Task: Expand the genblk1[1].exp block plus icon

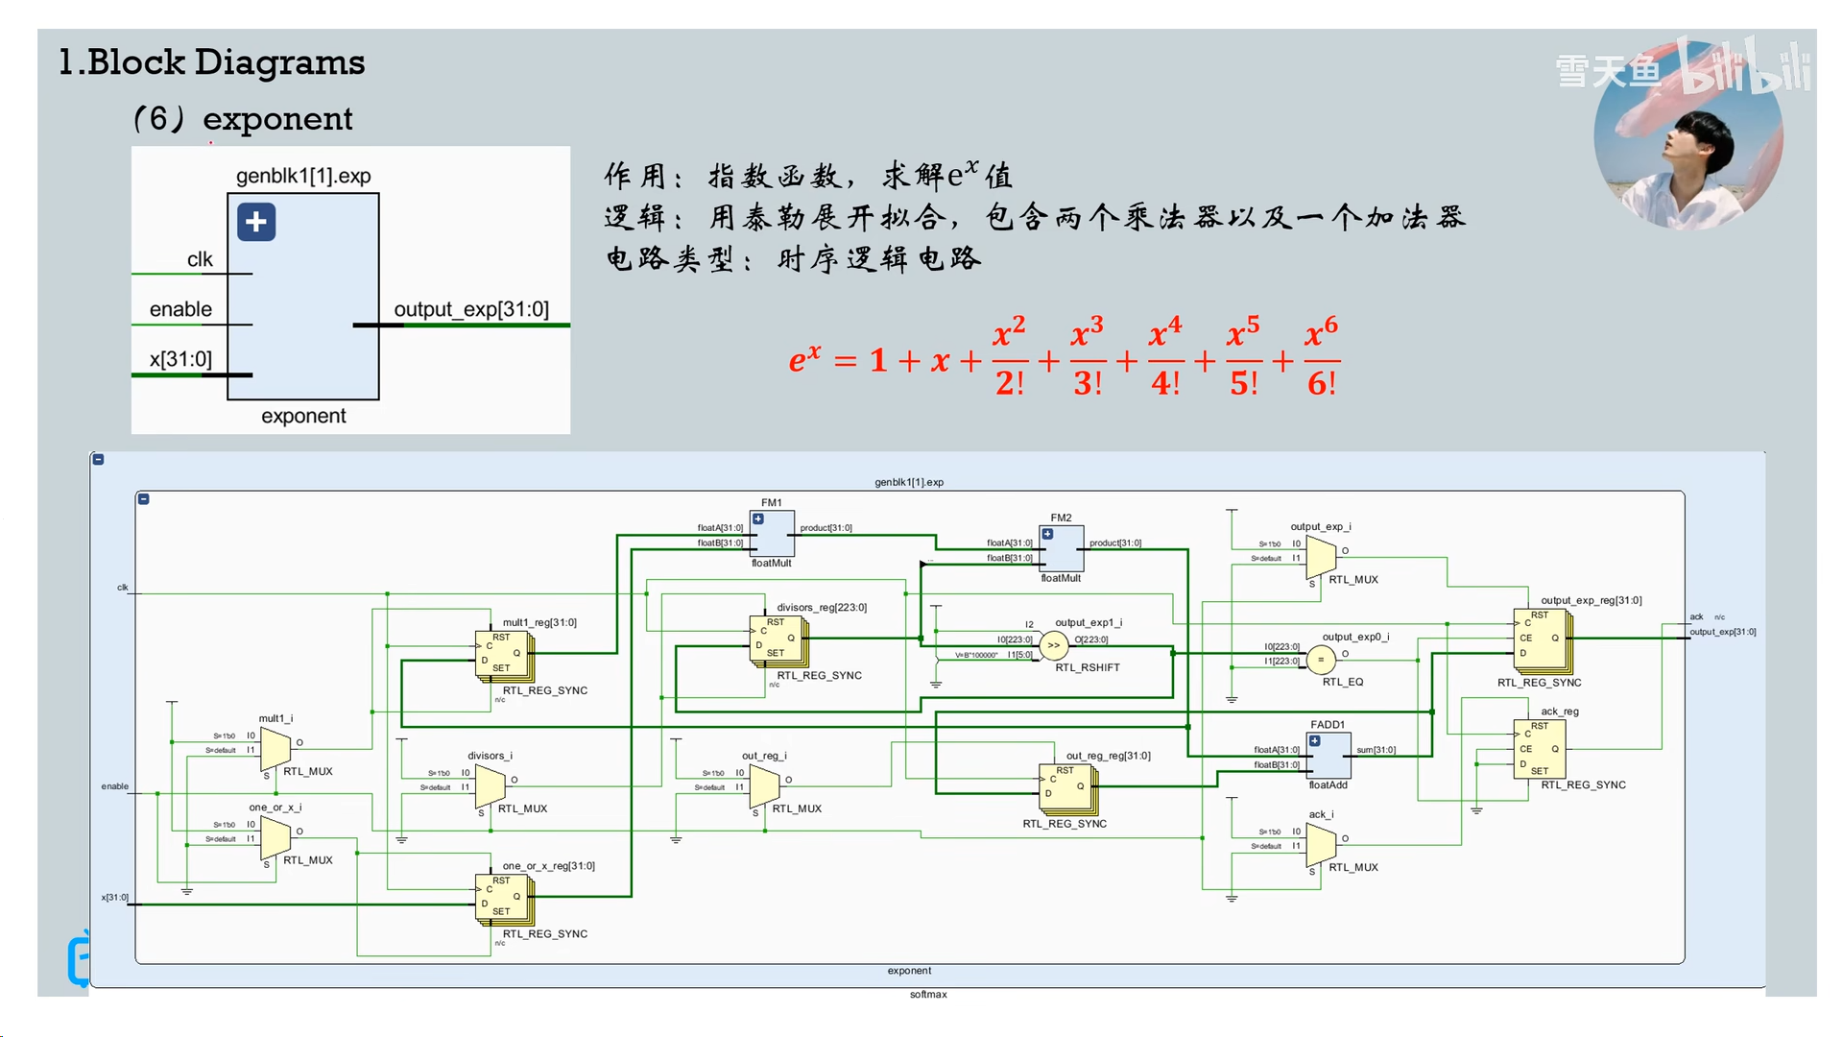Action: (x=256, y=222)
